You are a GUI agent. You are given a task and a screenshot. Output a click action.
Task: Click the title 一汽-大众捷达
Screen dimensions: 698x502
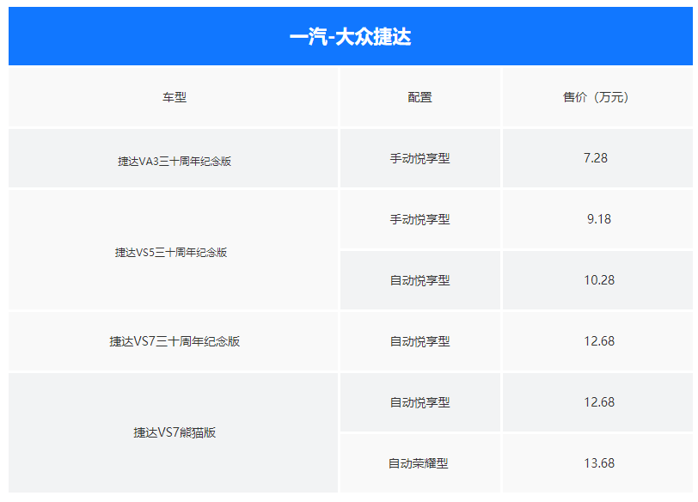[351, 36]
